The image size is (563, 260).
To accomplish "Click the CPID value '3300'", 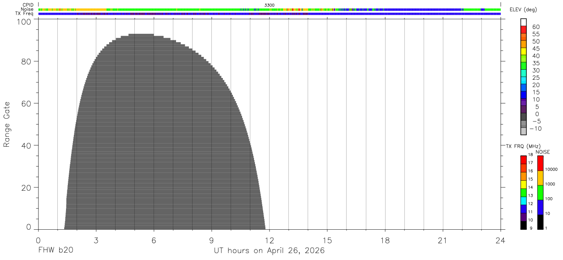I will point(270,5).
